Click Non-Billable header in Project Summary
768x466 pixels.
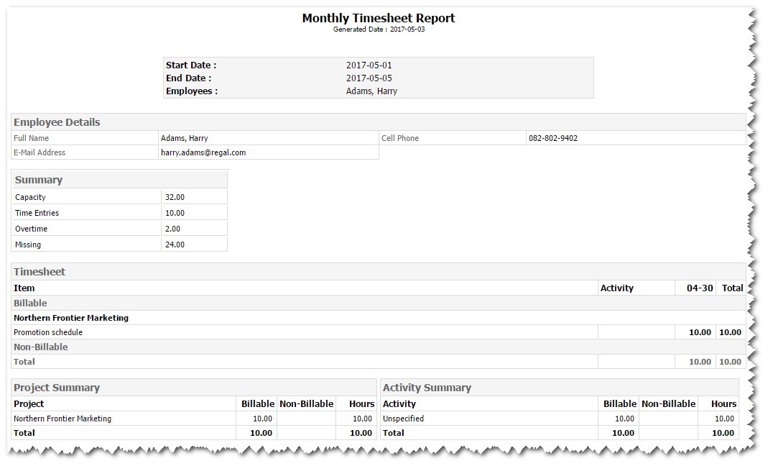coord(306,404)
